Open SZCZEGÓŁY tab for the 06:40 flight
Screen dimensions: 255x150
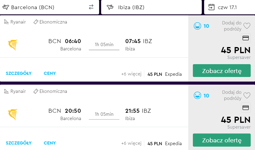click(x=19, y=73)
